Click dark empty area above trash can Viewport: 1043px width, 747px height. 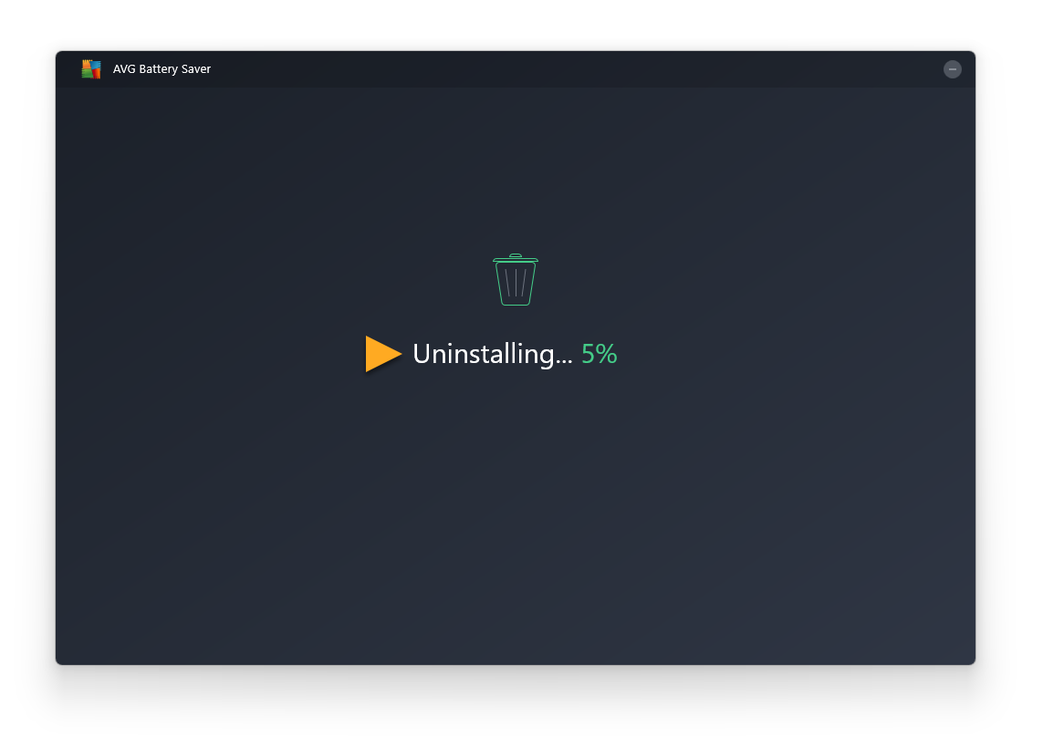516,164
